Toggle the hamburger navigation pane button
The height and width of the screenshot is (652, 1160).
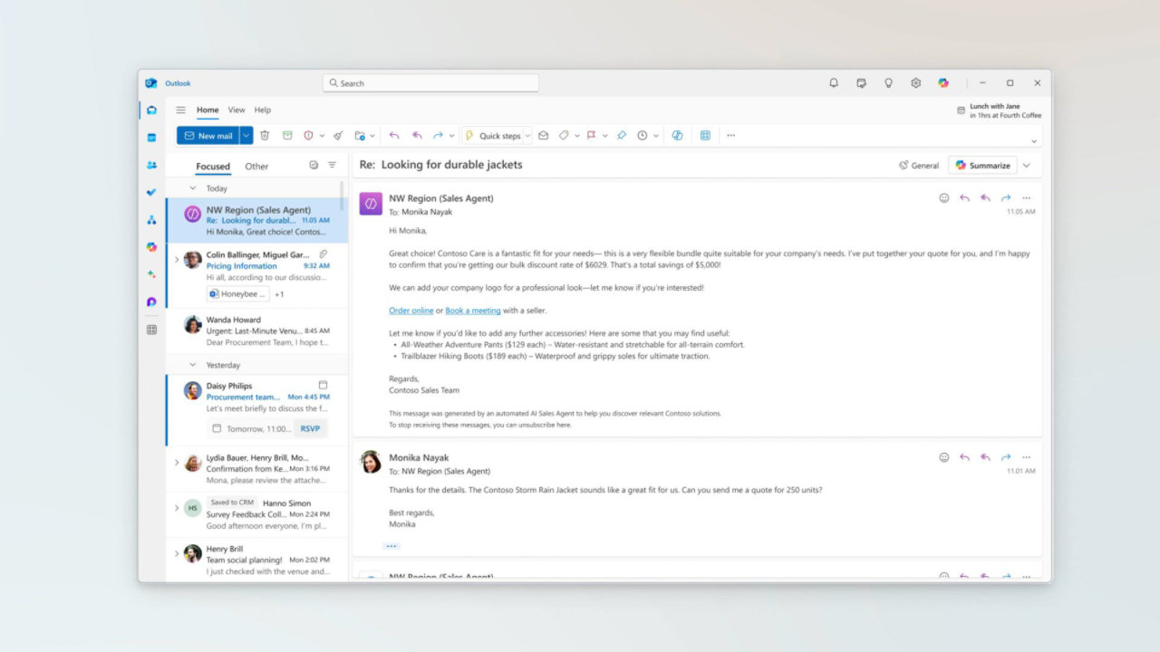[x=180, y=110]
